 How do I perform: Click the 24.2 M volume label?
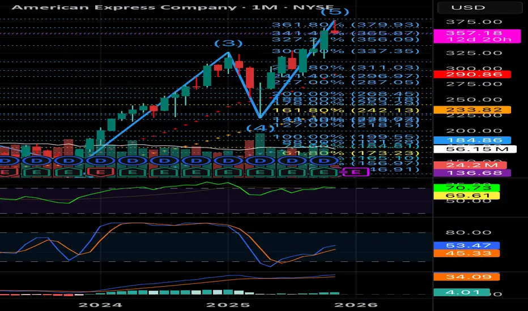point(470,165)
